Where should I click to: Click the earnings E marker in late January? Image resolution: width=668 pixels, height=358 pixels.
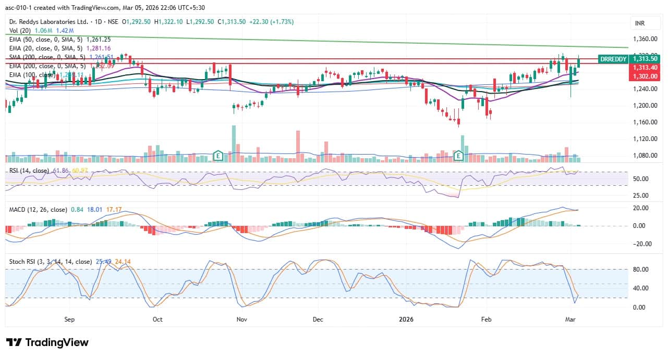(x=459, y=156)
